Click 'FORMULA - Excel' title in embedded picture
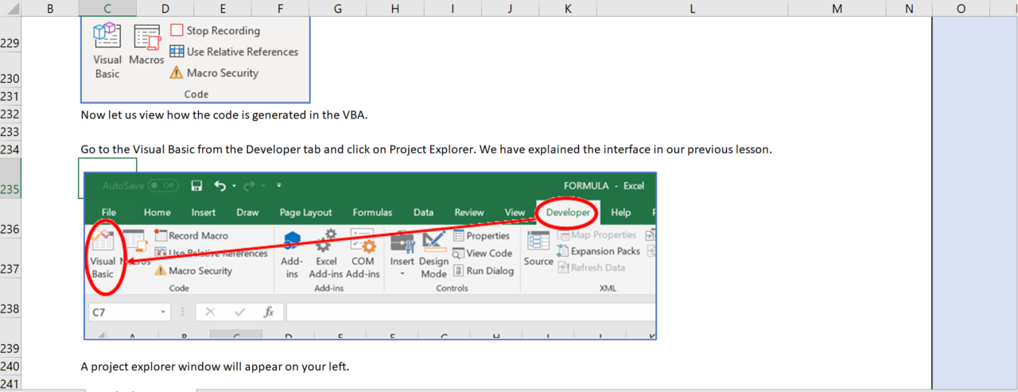This screenshot has height=392, width=1018. pyautogui.click(x=604, y=185)
